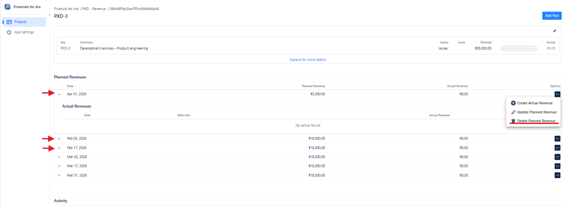Collapse the Apr 01, 2026 revenue row

[59, 94]
